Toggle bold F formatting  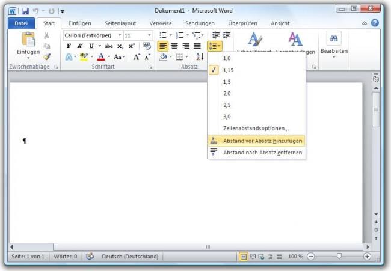pos(69,46)
